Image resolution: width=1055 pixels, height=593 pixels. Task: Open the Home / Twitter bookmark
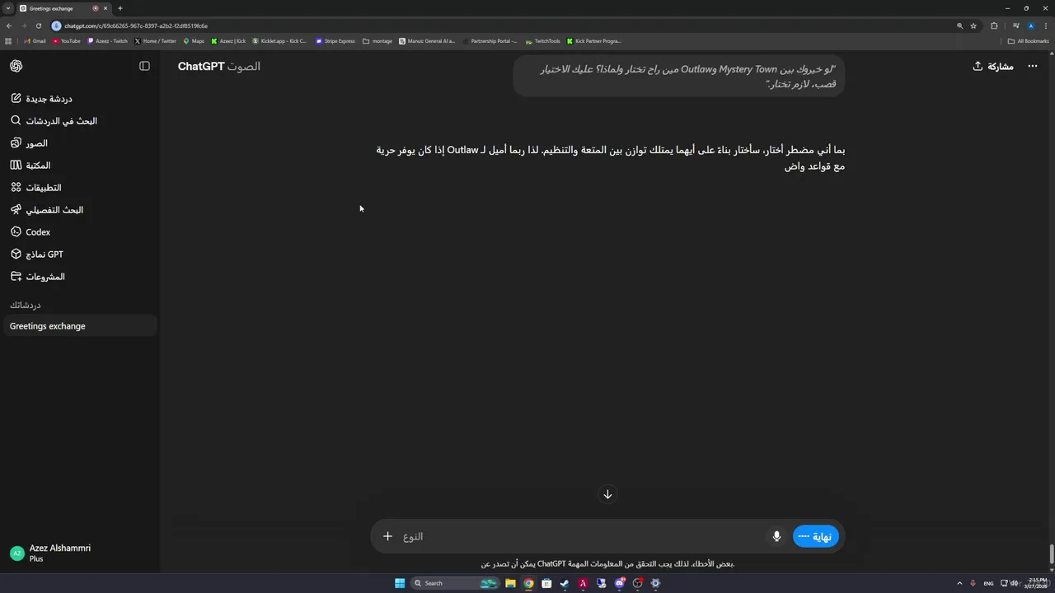tap(156, 40)
